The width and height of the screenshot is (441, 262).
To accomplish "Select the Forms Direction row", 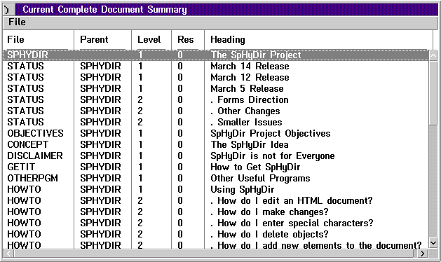I will 216,99.
